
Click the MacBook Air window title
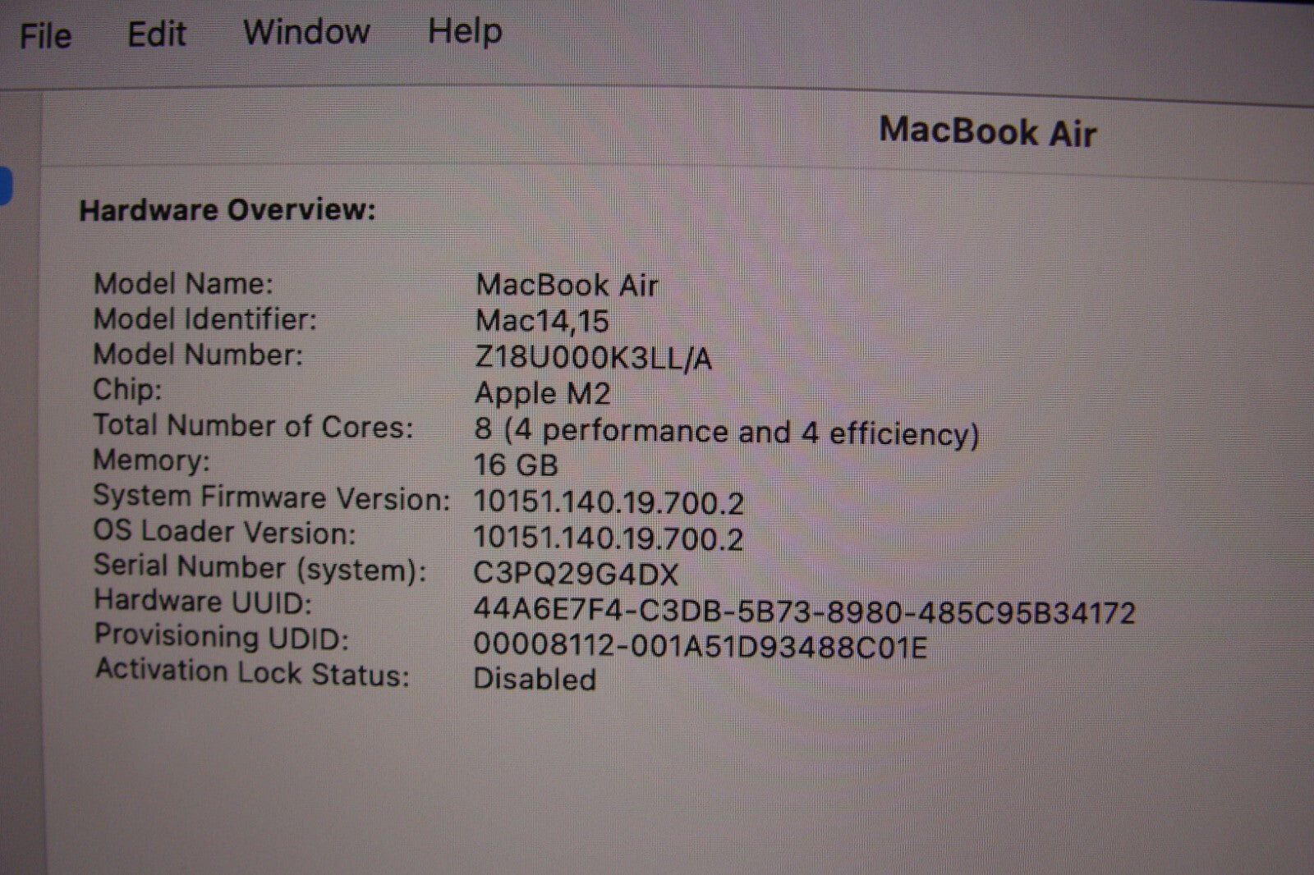[x=987, y=131]
